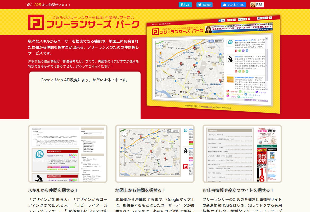Open the skill search feature thumbnail
The image size is (310, 212).
coord(68,154)
